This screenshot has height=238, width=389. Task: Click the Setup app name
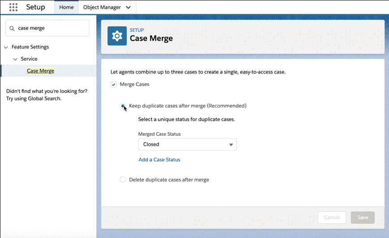click(35, 7)
